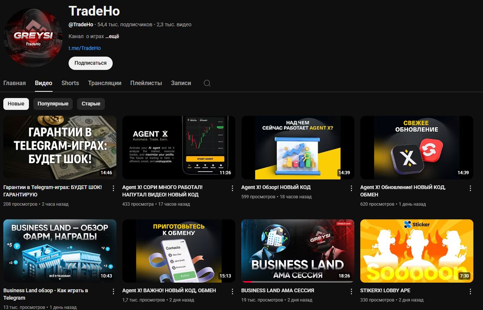Open the СВЕЖЕЕ ОБНОВЛЕНИЕ video thumbnail
Screen dimensions: 483x310
pos(417,148)
